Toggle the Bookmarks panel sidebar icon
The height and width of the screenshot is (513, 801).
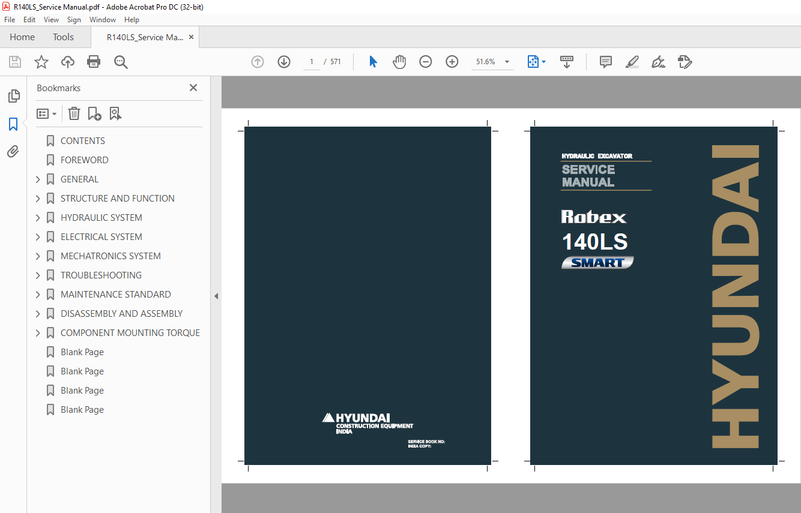(x=13, y=124)
